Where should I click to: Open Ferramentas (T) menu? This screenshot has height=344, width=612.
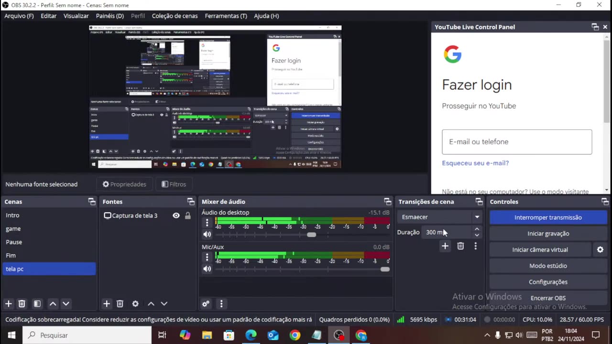(x=226, y=16)
